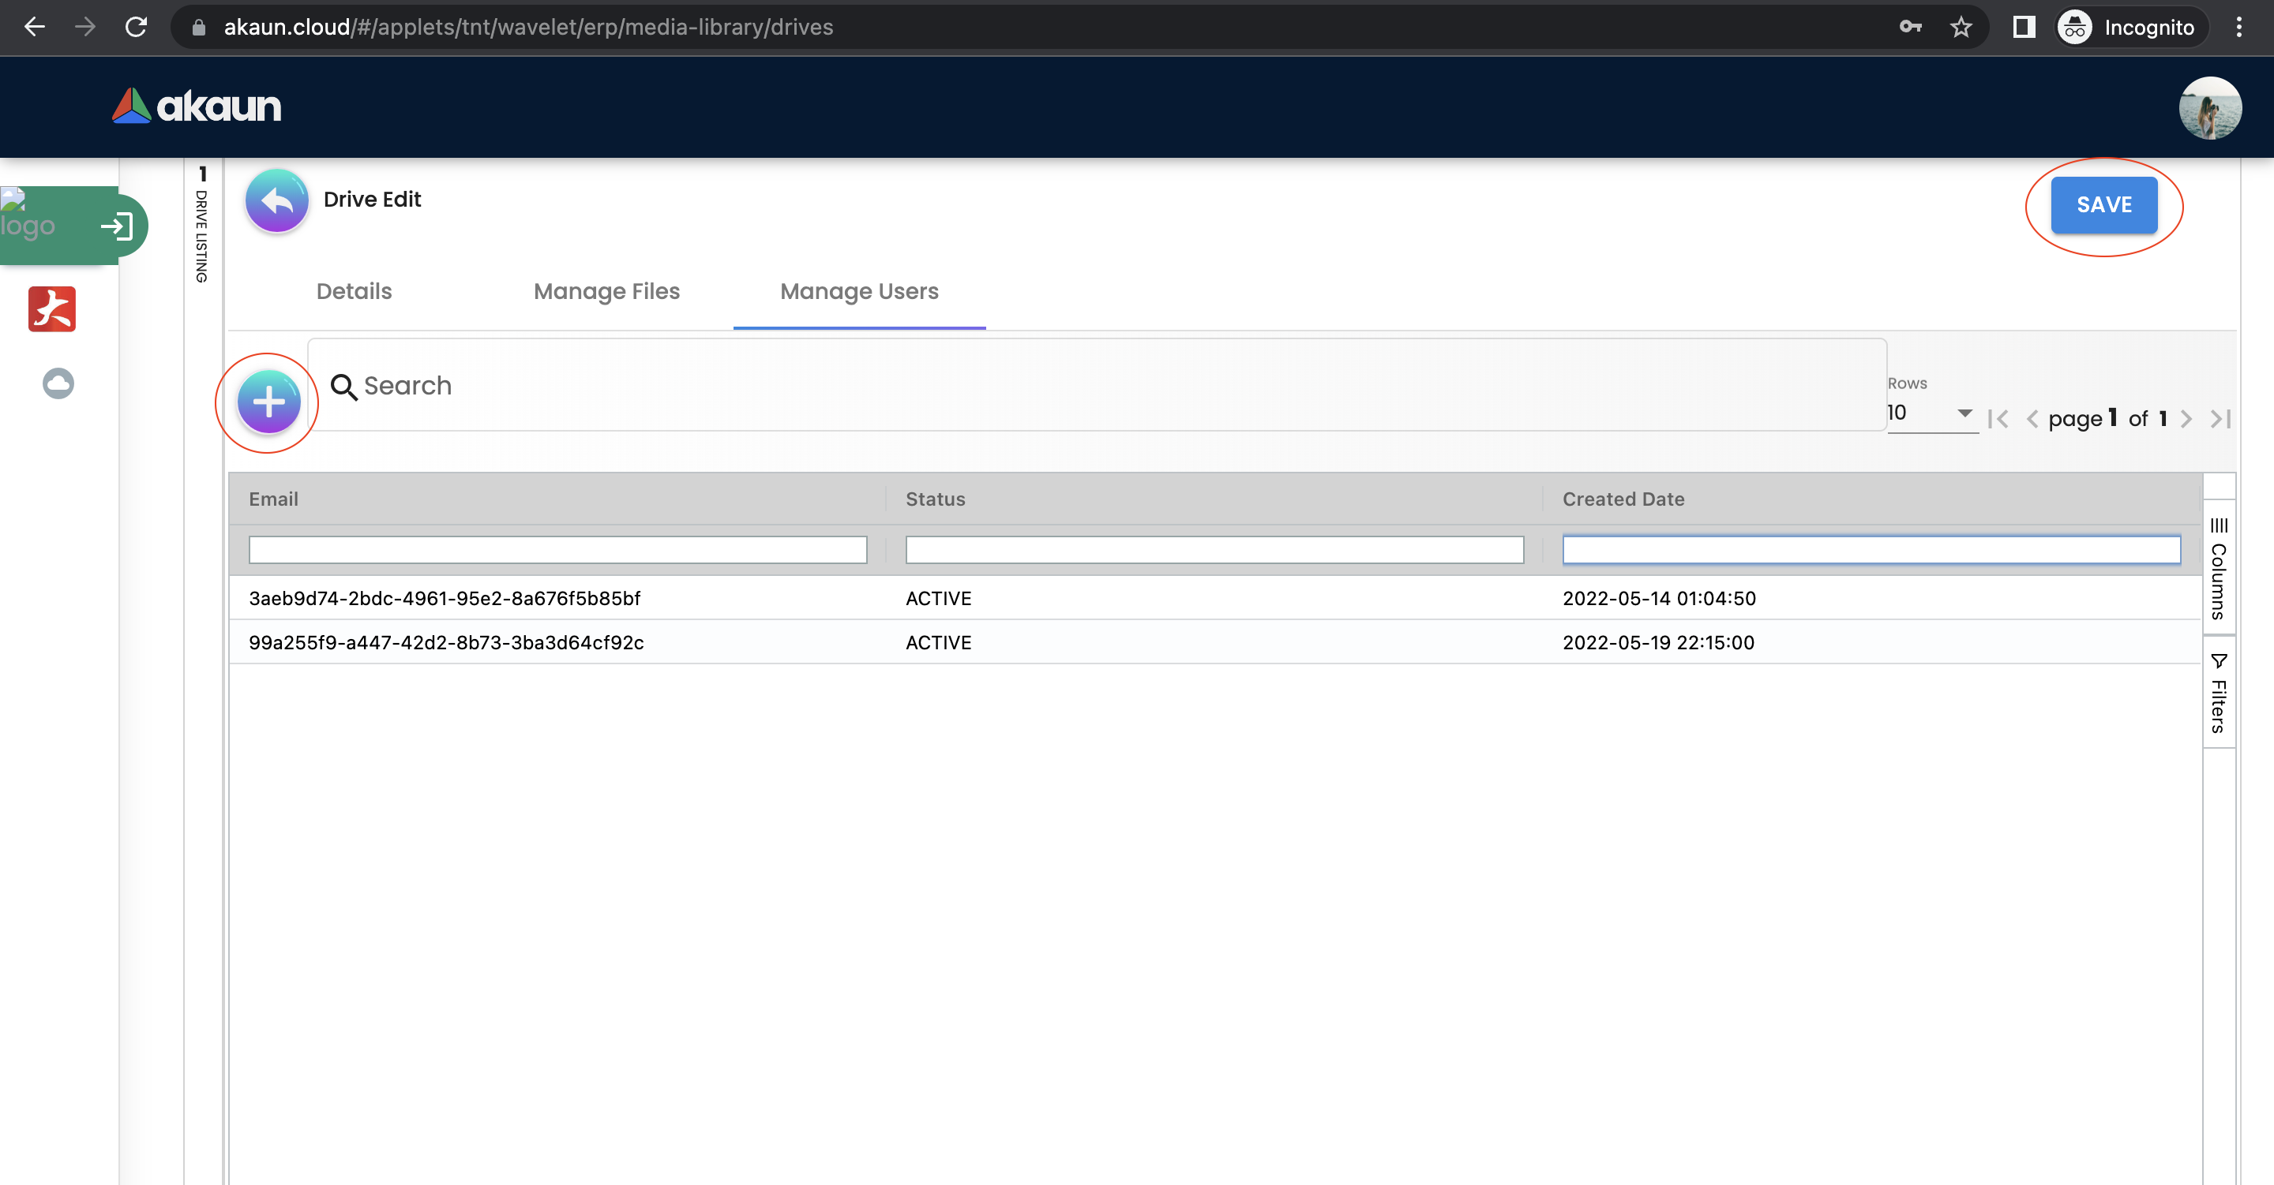The width and height of the screenshot is (2274, 1185).
Task: Expand the Filters side panel
Action: point(2219,693)
